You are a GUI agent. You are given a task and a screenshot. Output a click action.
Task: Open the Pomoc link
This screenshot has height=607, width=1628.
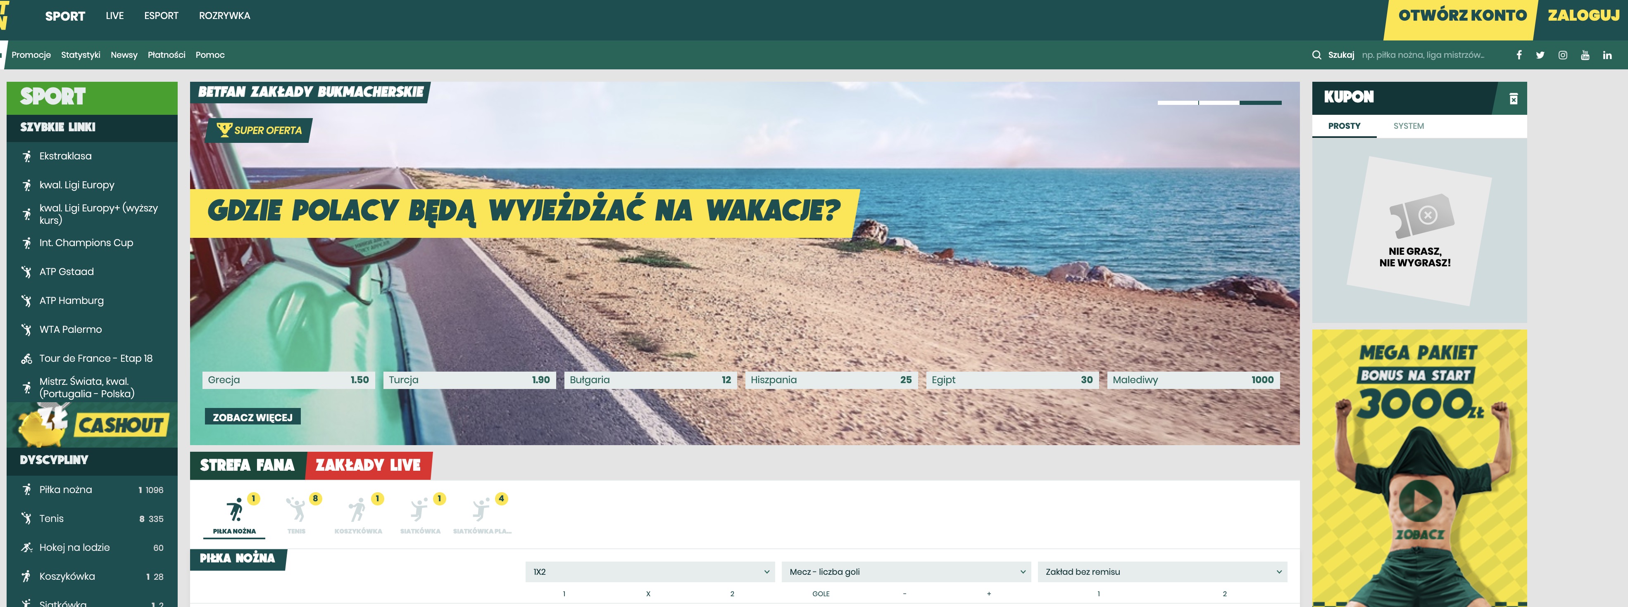tap(210, 55)
